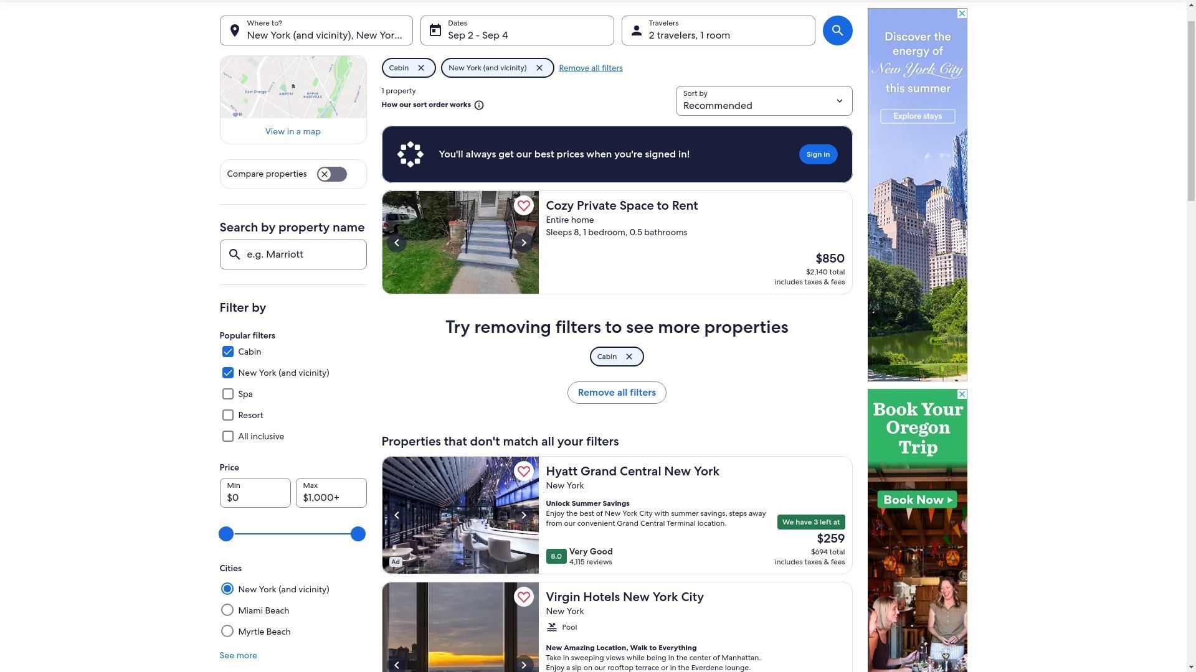
Task: Open the Travelers 2 travelers, 1 room selector
Action: tap(718, 30)
